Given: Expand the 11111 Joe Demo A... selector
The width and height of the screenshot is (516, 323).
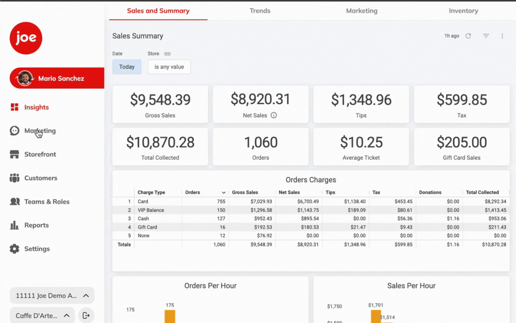Looking at the screenshot, I should pyautogui.click(x=52, y=296).
